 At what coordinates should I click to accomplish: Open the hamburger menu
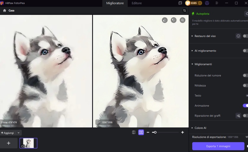[217, 3]
